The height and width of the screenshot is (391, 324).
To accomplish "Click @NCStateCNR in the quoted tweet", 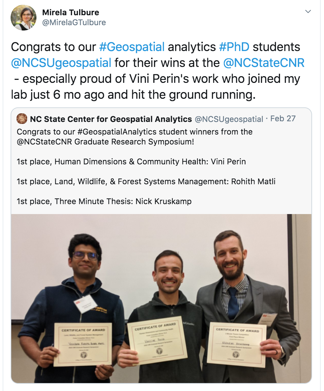I will (44, 141).
